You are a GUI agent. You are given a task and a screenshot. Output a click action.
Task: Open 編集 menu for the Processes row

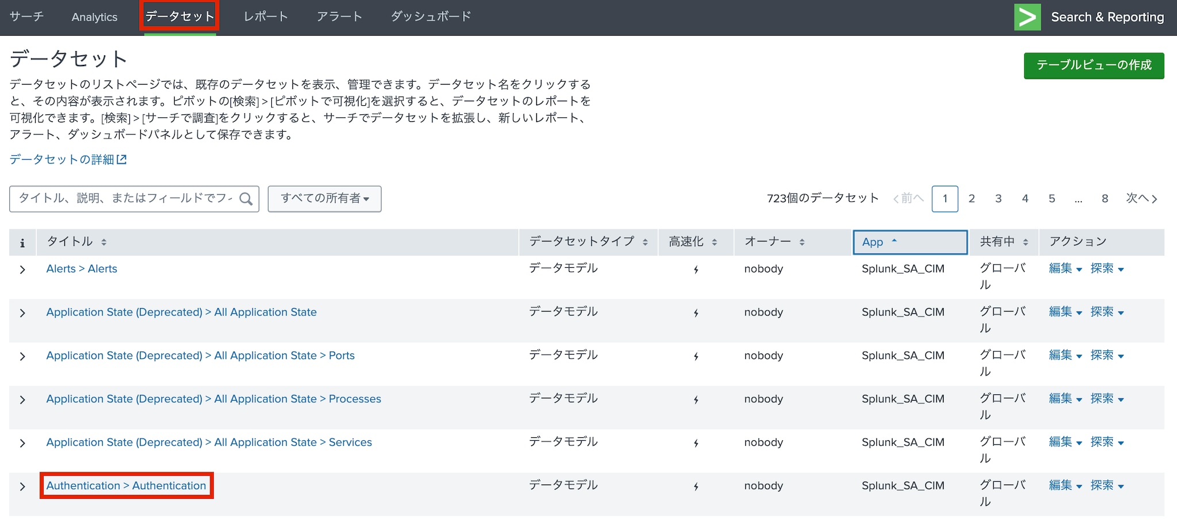pos(1065,399)
